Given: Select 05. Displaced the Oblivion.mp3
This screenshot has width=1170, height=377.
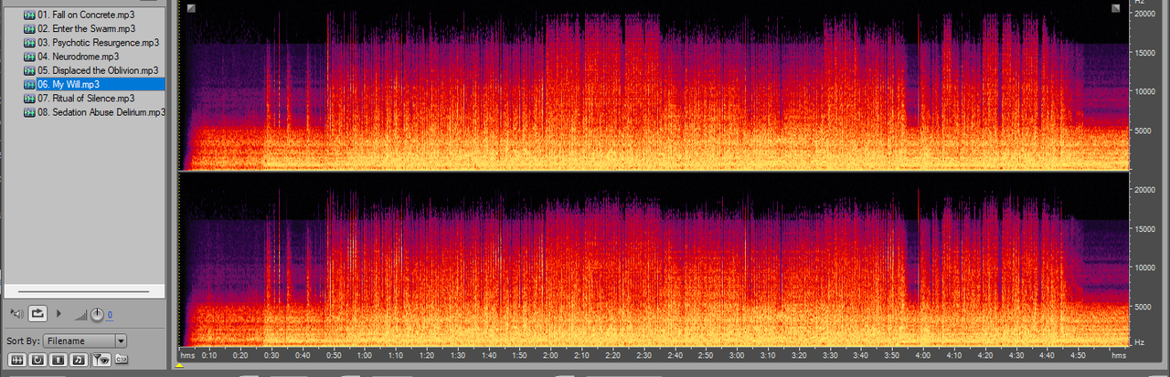Looking at the screenshot, I should (98, 70).
